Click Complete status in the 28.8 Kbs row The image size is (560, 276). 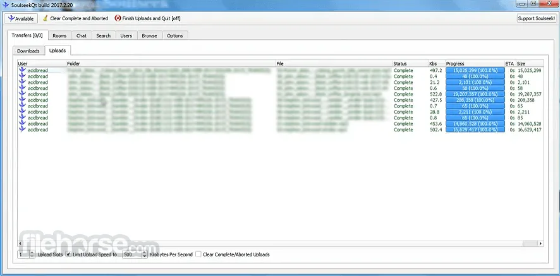[x=403, y=112]
